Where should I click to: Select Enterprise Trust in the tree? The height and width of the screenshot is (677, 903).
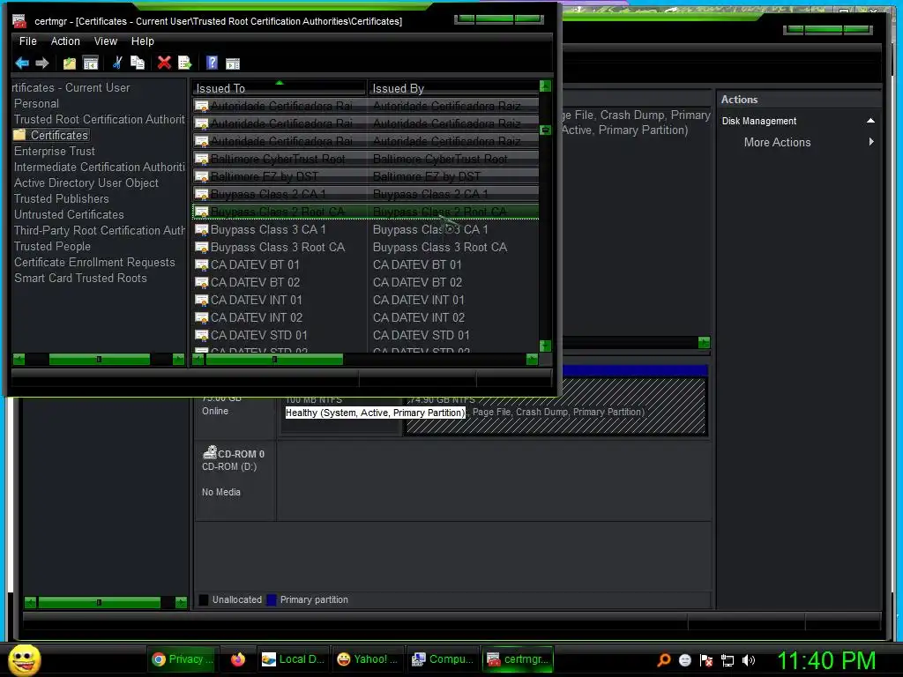point(54,151)
